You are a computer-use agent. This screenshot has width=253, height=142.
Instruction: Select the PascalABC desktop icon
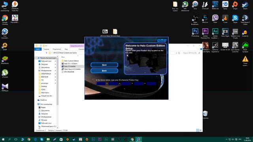click(15, 19)
